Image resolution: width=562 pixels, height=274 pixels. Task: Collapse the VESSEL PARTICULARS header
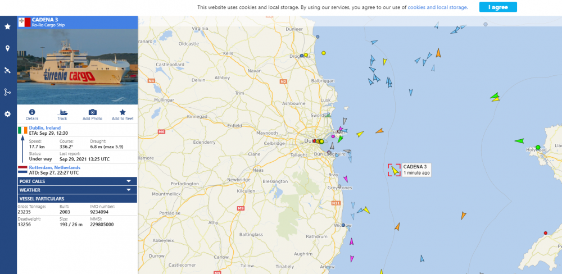tap(77, 199)
